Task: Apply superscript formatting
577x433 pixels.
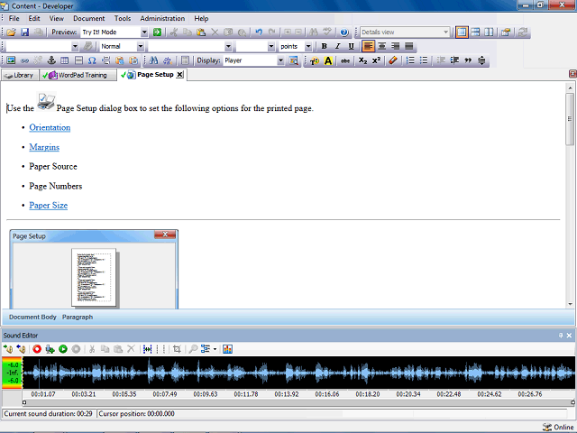Action: [376, 60]
